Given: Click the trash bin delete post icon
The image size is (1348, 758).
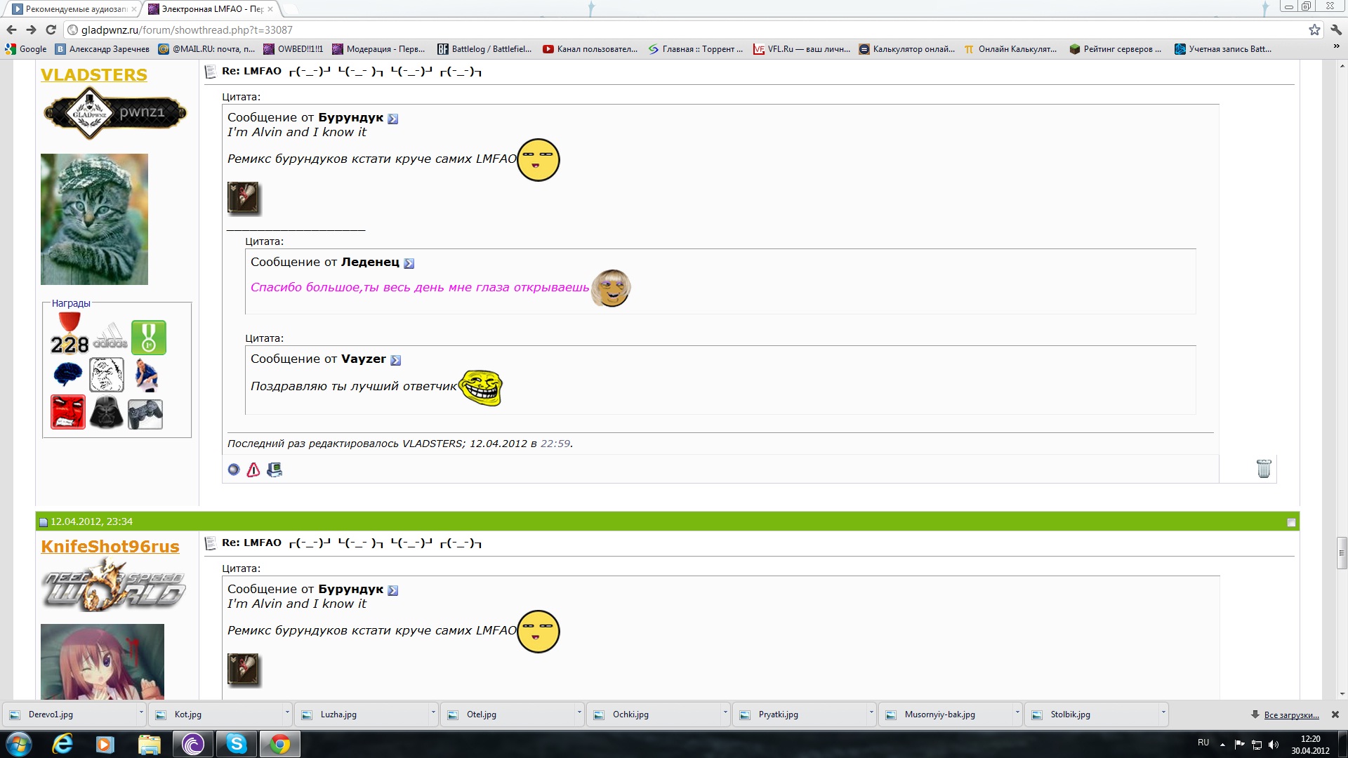Looking at the screenshot, I should (x=1263, y=469).
